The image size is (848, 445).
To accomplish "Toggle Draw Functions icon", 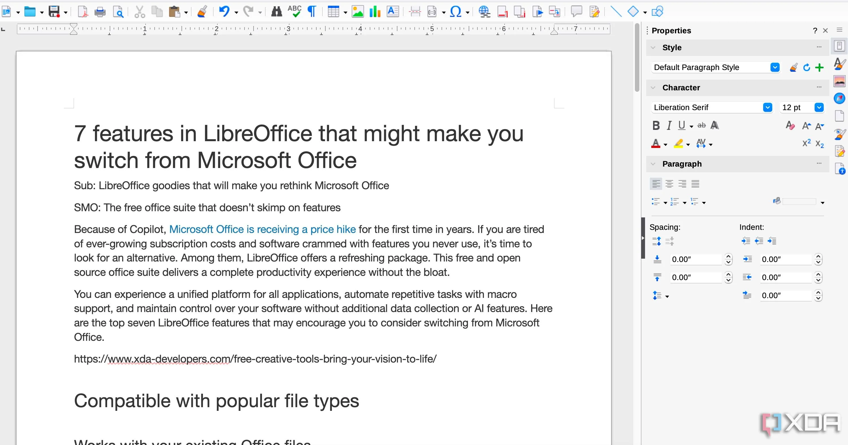I will [657, 12].
